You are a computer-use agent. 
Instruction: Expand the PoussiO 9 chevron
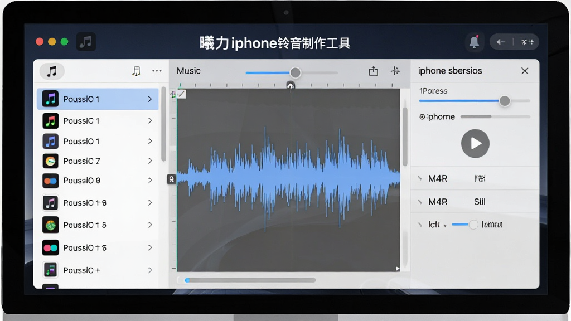tap(149, 181)
